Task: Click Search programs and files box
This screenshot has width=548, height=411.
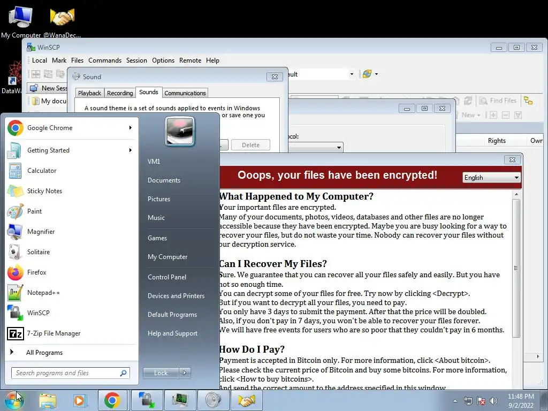Action: coord(70,373)
